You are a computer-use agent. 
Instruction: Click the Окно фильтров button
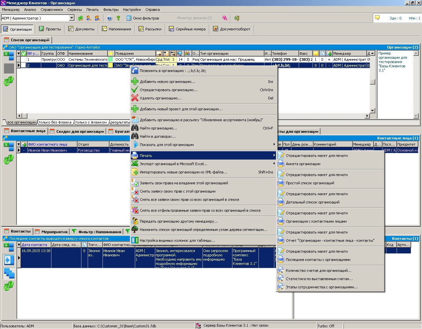tap(142, 18)
